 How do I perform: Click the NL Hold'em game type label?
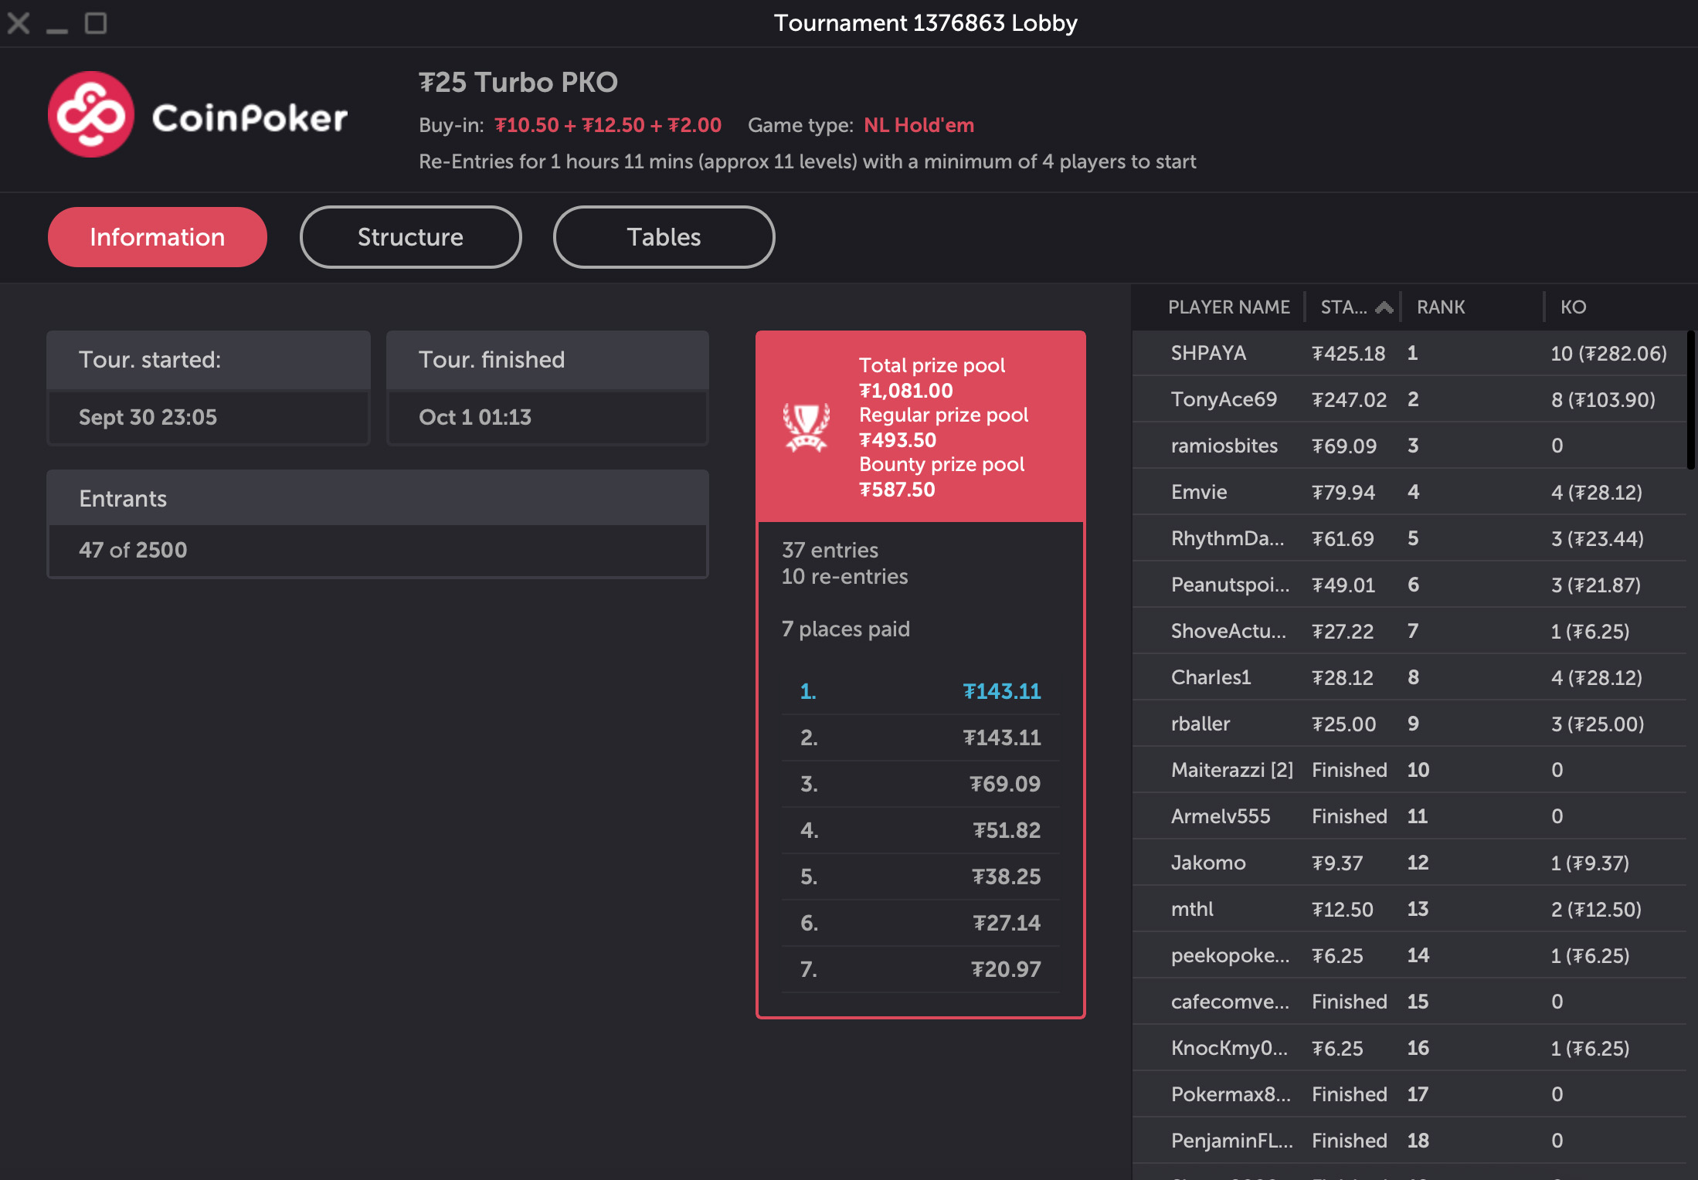(x=918, y=125)
